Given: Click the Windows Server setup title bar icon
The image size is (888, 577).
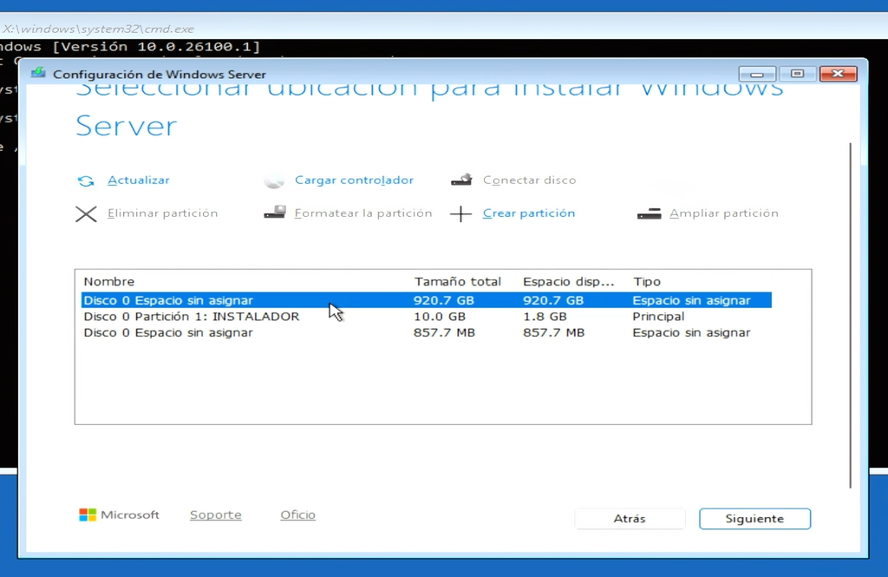Looking at the screenshot, I should pos(38,74).
